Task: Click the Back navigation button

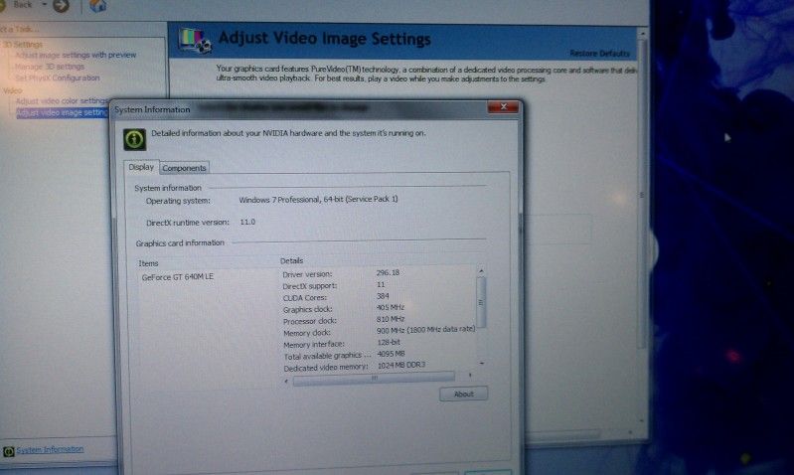Action: coord(18,5)
